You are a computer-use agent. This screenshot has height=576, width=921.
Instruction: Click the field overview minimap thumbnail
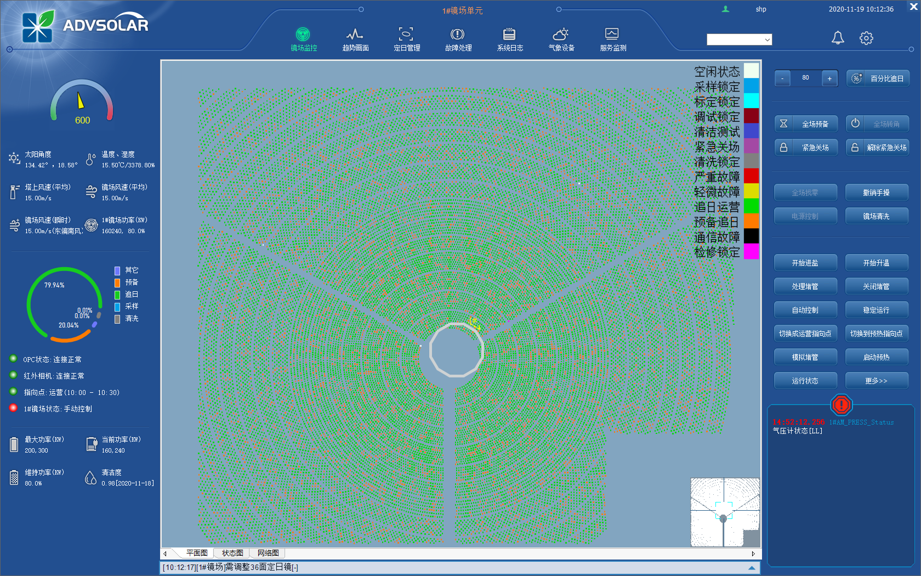[725, 512]
